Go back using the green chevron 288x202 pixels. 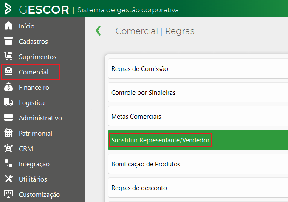point(99,31)
